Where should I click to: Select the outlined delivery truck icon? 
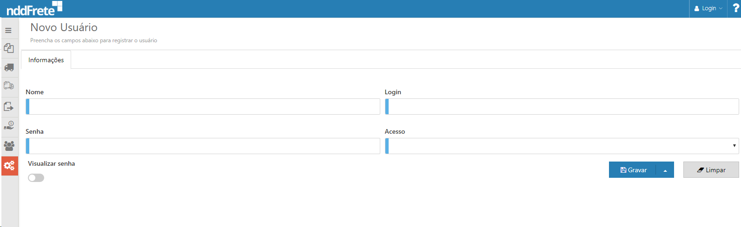(9, 86)
